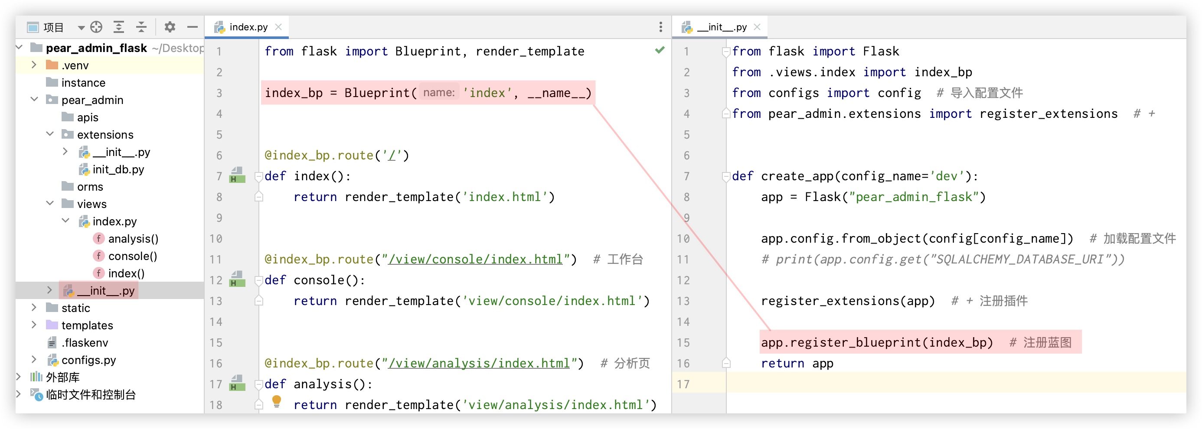Follow the /view/console/index.html route link
Image resolution: width=1202 pixels, height=429 pixels.
coord(476,259)
